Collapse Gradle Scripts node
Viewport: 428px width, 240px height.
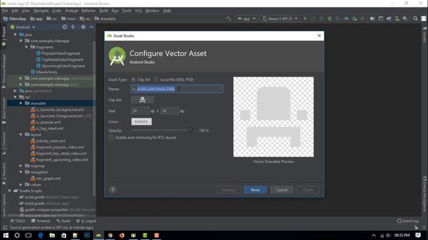click(x=9, y=191)
